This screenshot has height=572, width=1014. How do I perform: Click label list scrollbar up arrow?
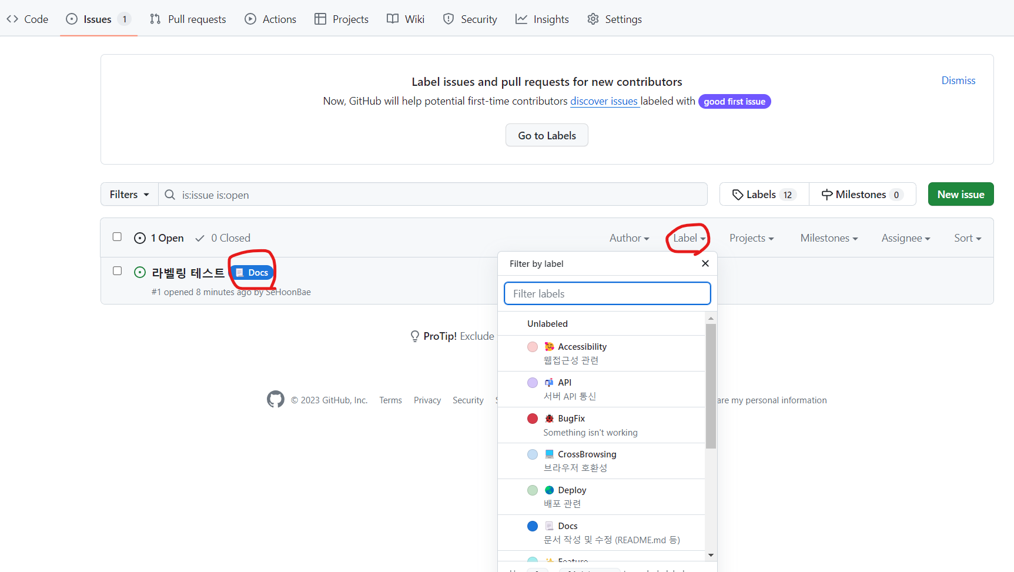(x=711, y=318)
